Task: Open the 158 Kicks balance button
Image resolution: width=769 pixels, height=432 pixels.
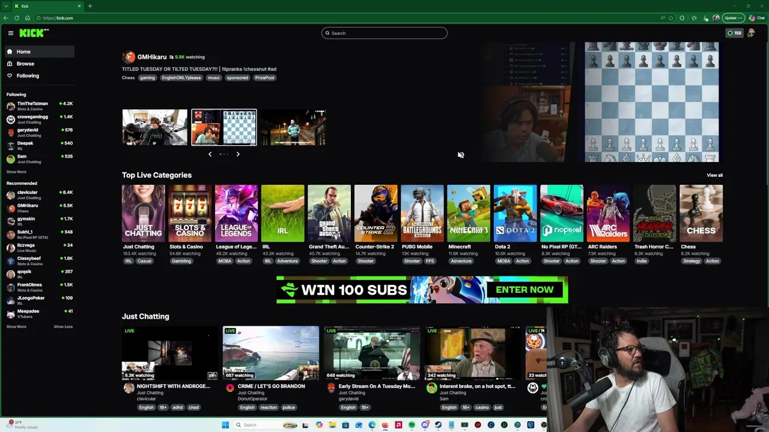Action: [734, 33]
